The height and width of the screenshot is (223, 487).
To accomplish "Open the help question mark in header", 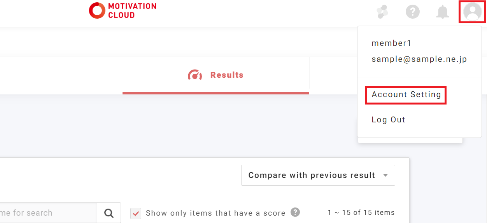I will [413, 12].
